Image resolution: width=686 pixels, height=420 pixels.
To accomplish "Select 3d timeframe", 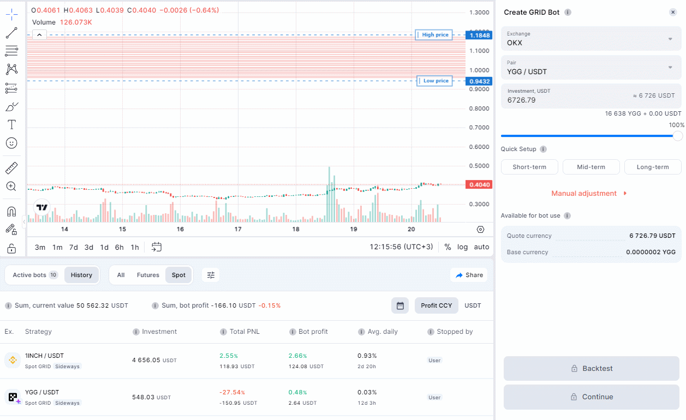I will pyautogui.click(x=88, y=247).
